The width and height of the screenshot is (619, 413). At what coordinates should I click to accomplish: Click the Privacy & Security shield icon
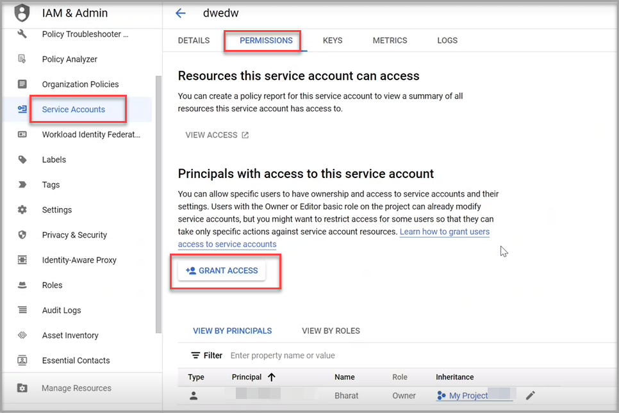(x=22, y=234)
